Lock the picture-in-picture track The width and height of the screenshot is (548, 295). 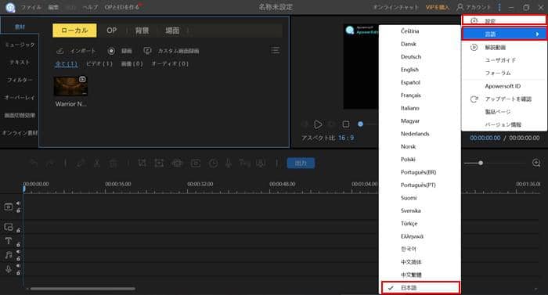18,230
